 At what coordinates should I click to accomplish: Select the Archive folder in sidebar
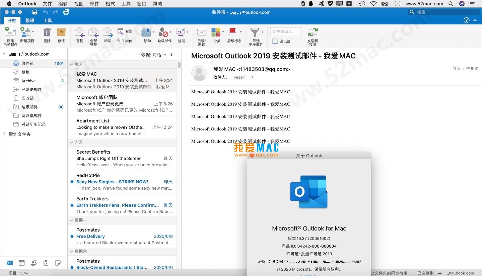(33, 81)
